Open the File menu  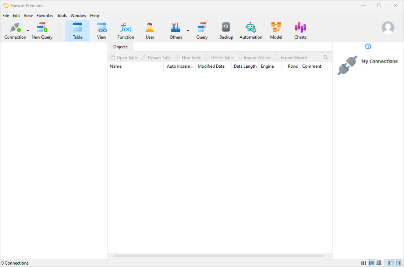pyautogui.click(x=6, y=15)
